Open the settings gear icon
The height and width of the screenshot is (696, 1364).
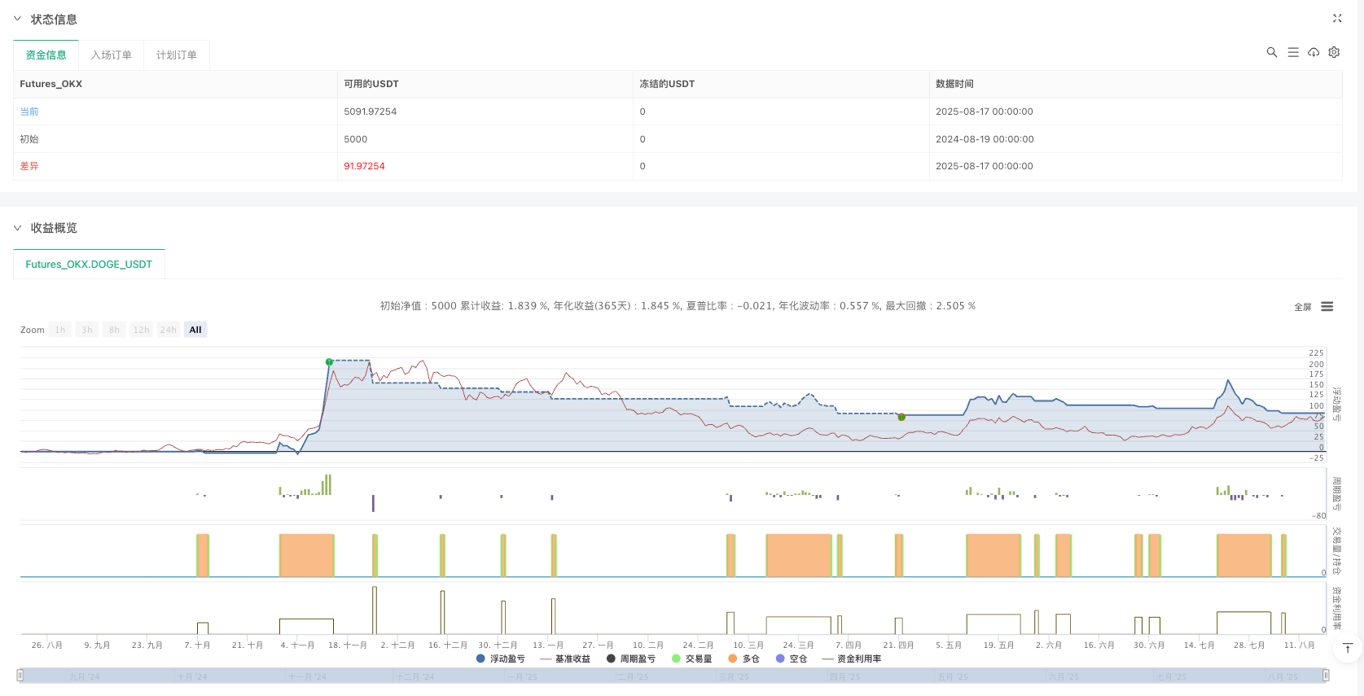1334,52
